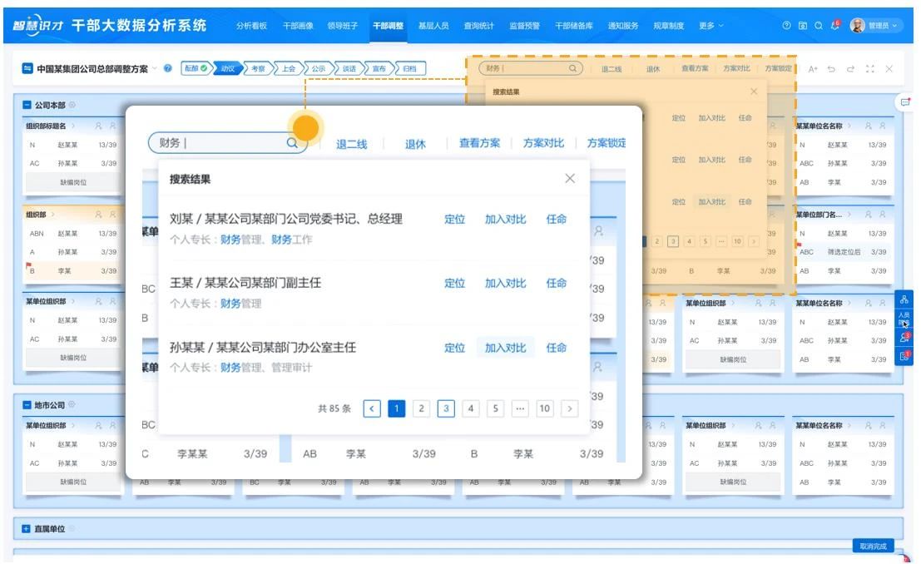This screenshot has width=921, height=564.
Task: Click 定位 for 刘某 result
Action: 454,219
